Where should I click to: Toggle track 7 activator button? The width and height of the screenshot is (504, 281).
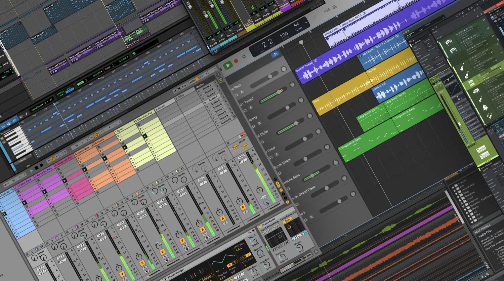coord(182,241)
